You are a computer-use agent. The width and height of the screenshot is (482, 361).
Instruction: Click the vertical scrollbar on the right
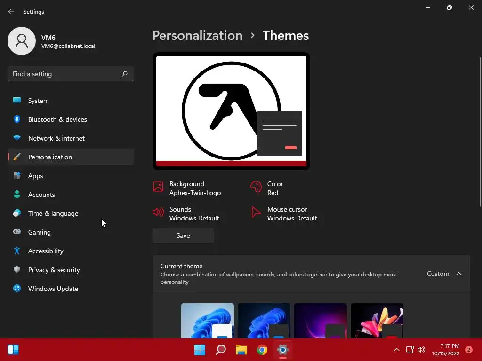coord(480,132)
